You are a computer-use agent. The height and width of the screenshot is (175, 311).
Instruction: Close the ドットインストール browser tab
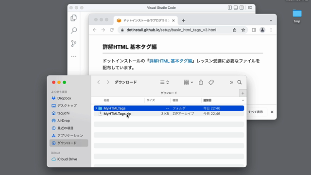[x=173, y=20]
